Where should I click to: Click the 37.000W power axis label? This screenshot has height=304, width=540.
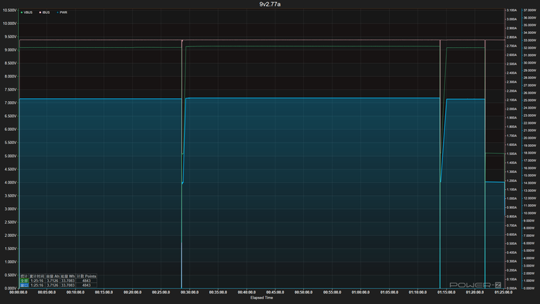(x=530, y=10)
